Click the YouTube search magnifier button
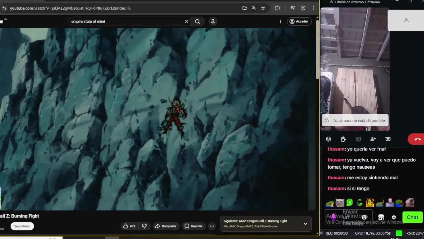 [x=197, y=21]
